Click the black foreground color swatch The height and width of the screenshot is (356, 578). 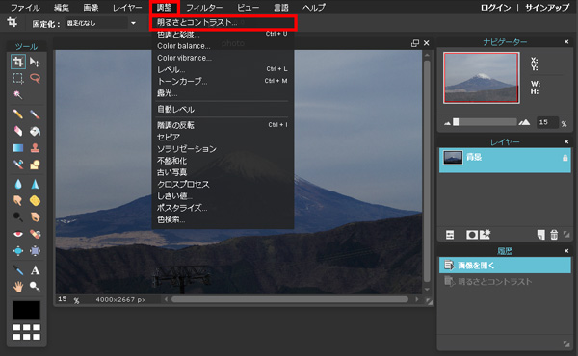[27, 311]
